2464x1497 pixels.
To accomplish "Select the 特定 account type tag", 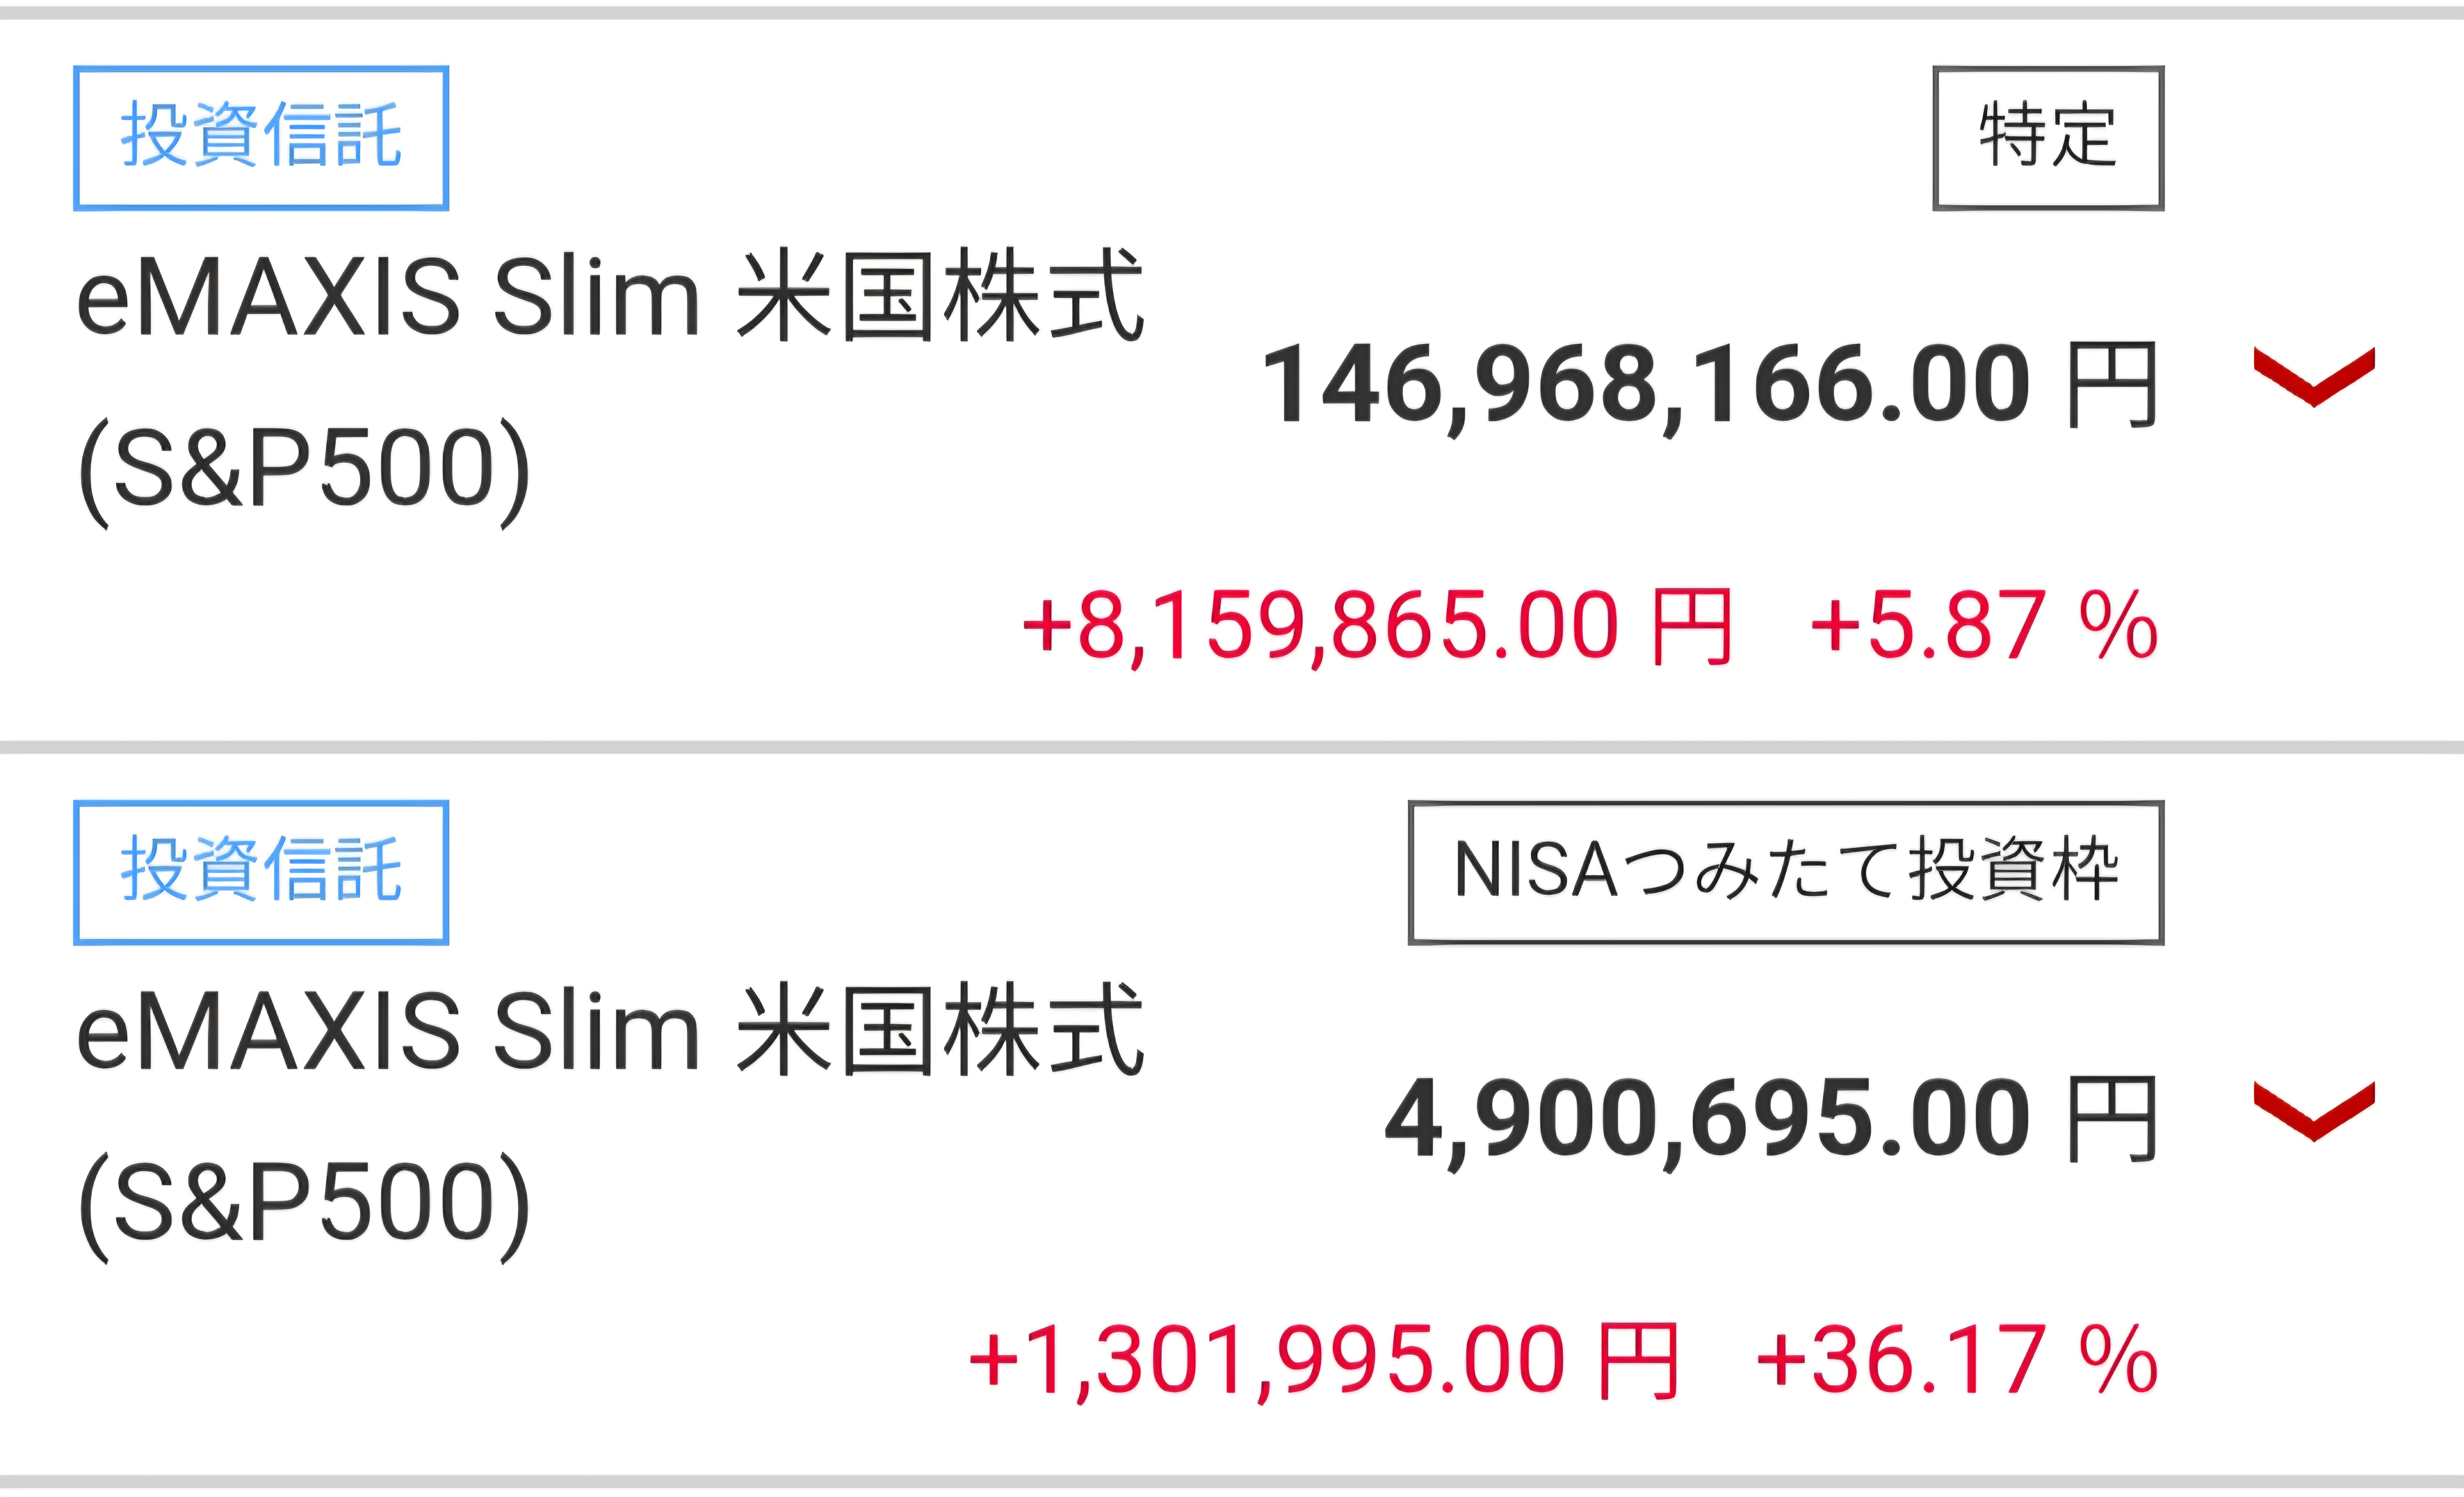I will tap(2048, 138).
